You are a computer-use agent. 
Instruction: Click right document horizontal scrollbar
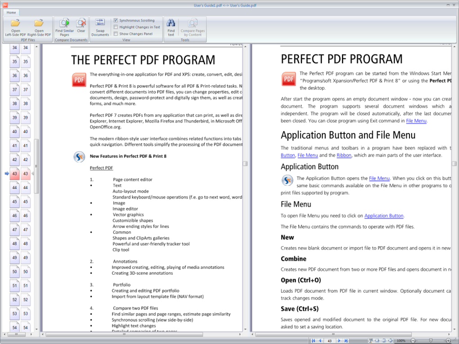333,334
